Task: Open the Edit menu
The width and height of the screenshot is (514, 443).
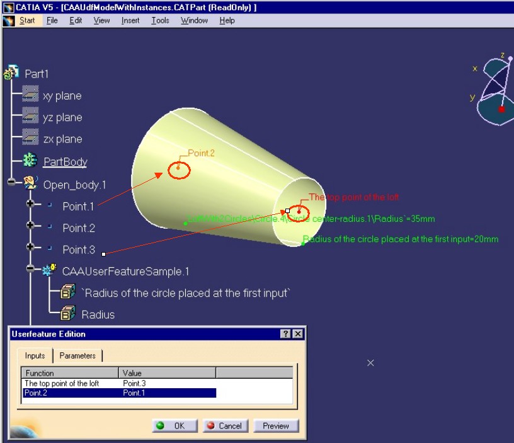Action: click(76, 21)
